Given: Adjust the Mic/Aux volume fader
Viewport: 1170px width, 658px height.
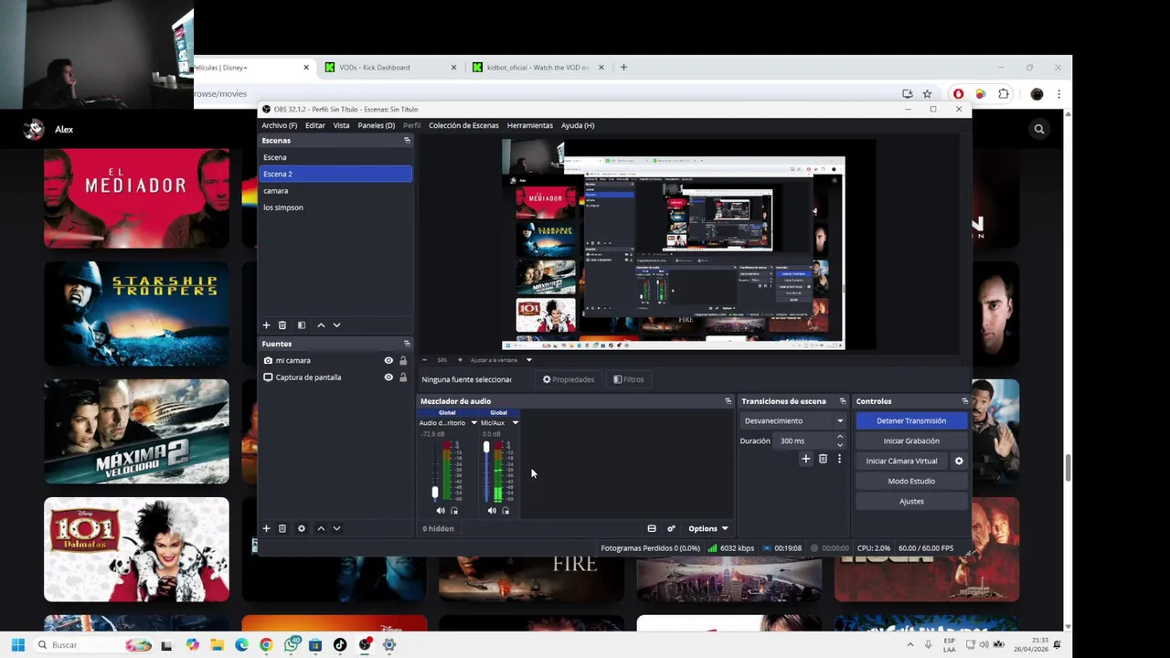Looking at the screenshot, I should point(486,448).
